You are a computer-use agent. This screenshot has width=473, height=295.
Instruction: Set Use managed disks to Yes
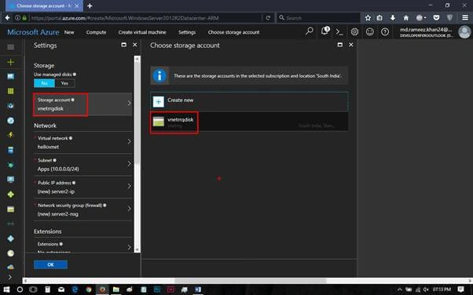[64, 83]
